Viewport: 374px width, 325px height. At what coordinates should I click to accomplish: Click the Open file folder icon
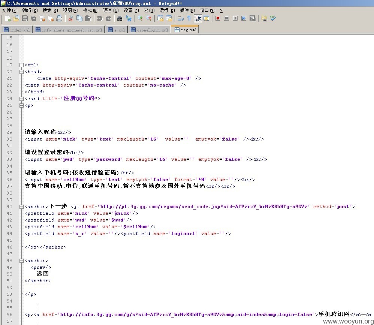pyautogui.click(x=16, y=19)
